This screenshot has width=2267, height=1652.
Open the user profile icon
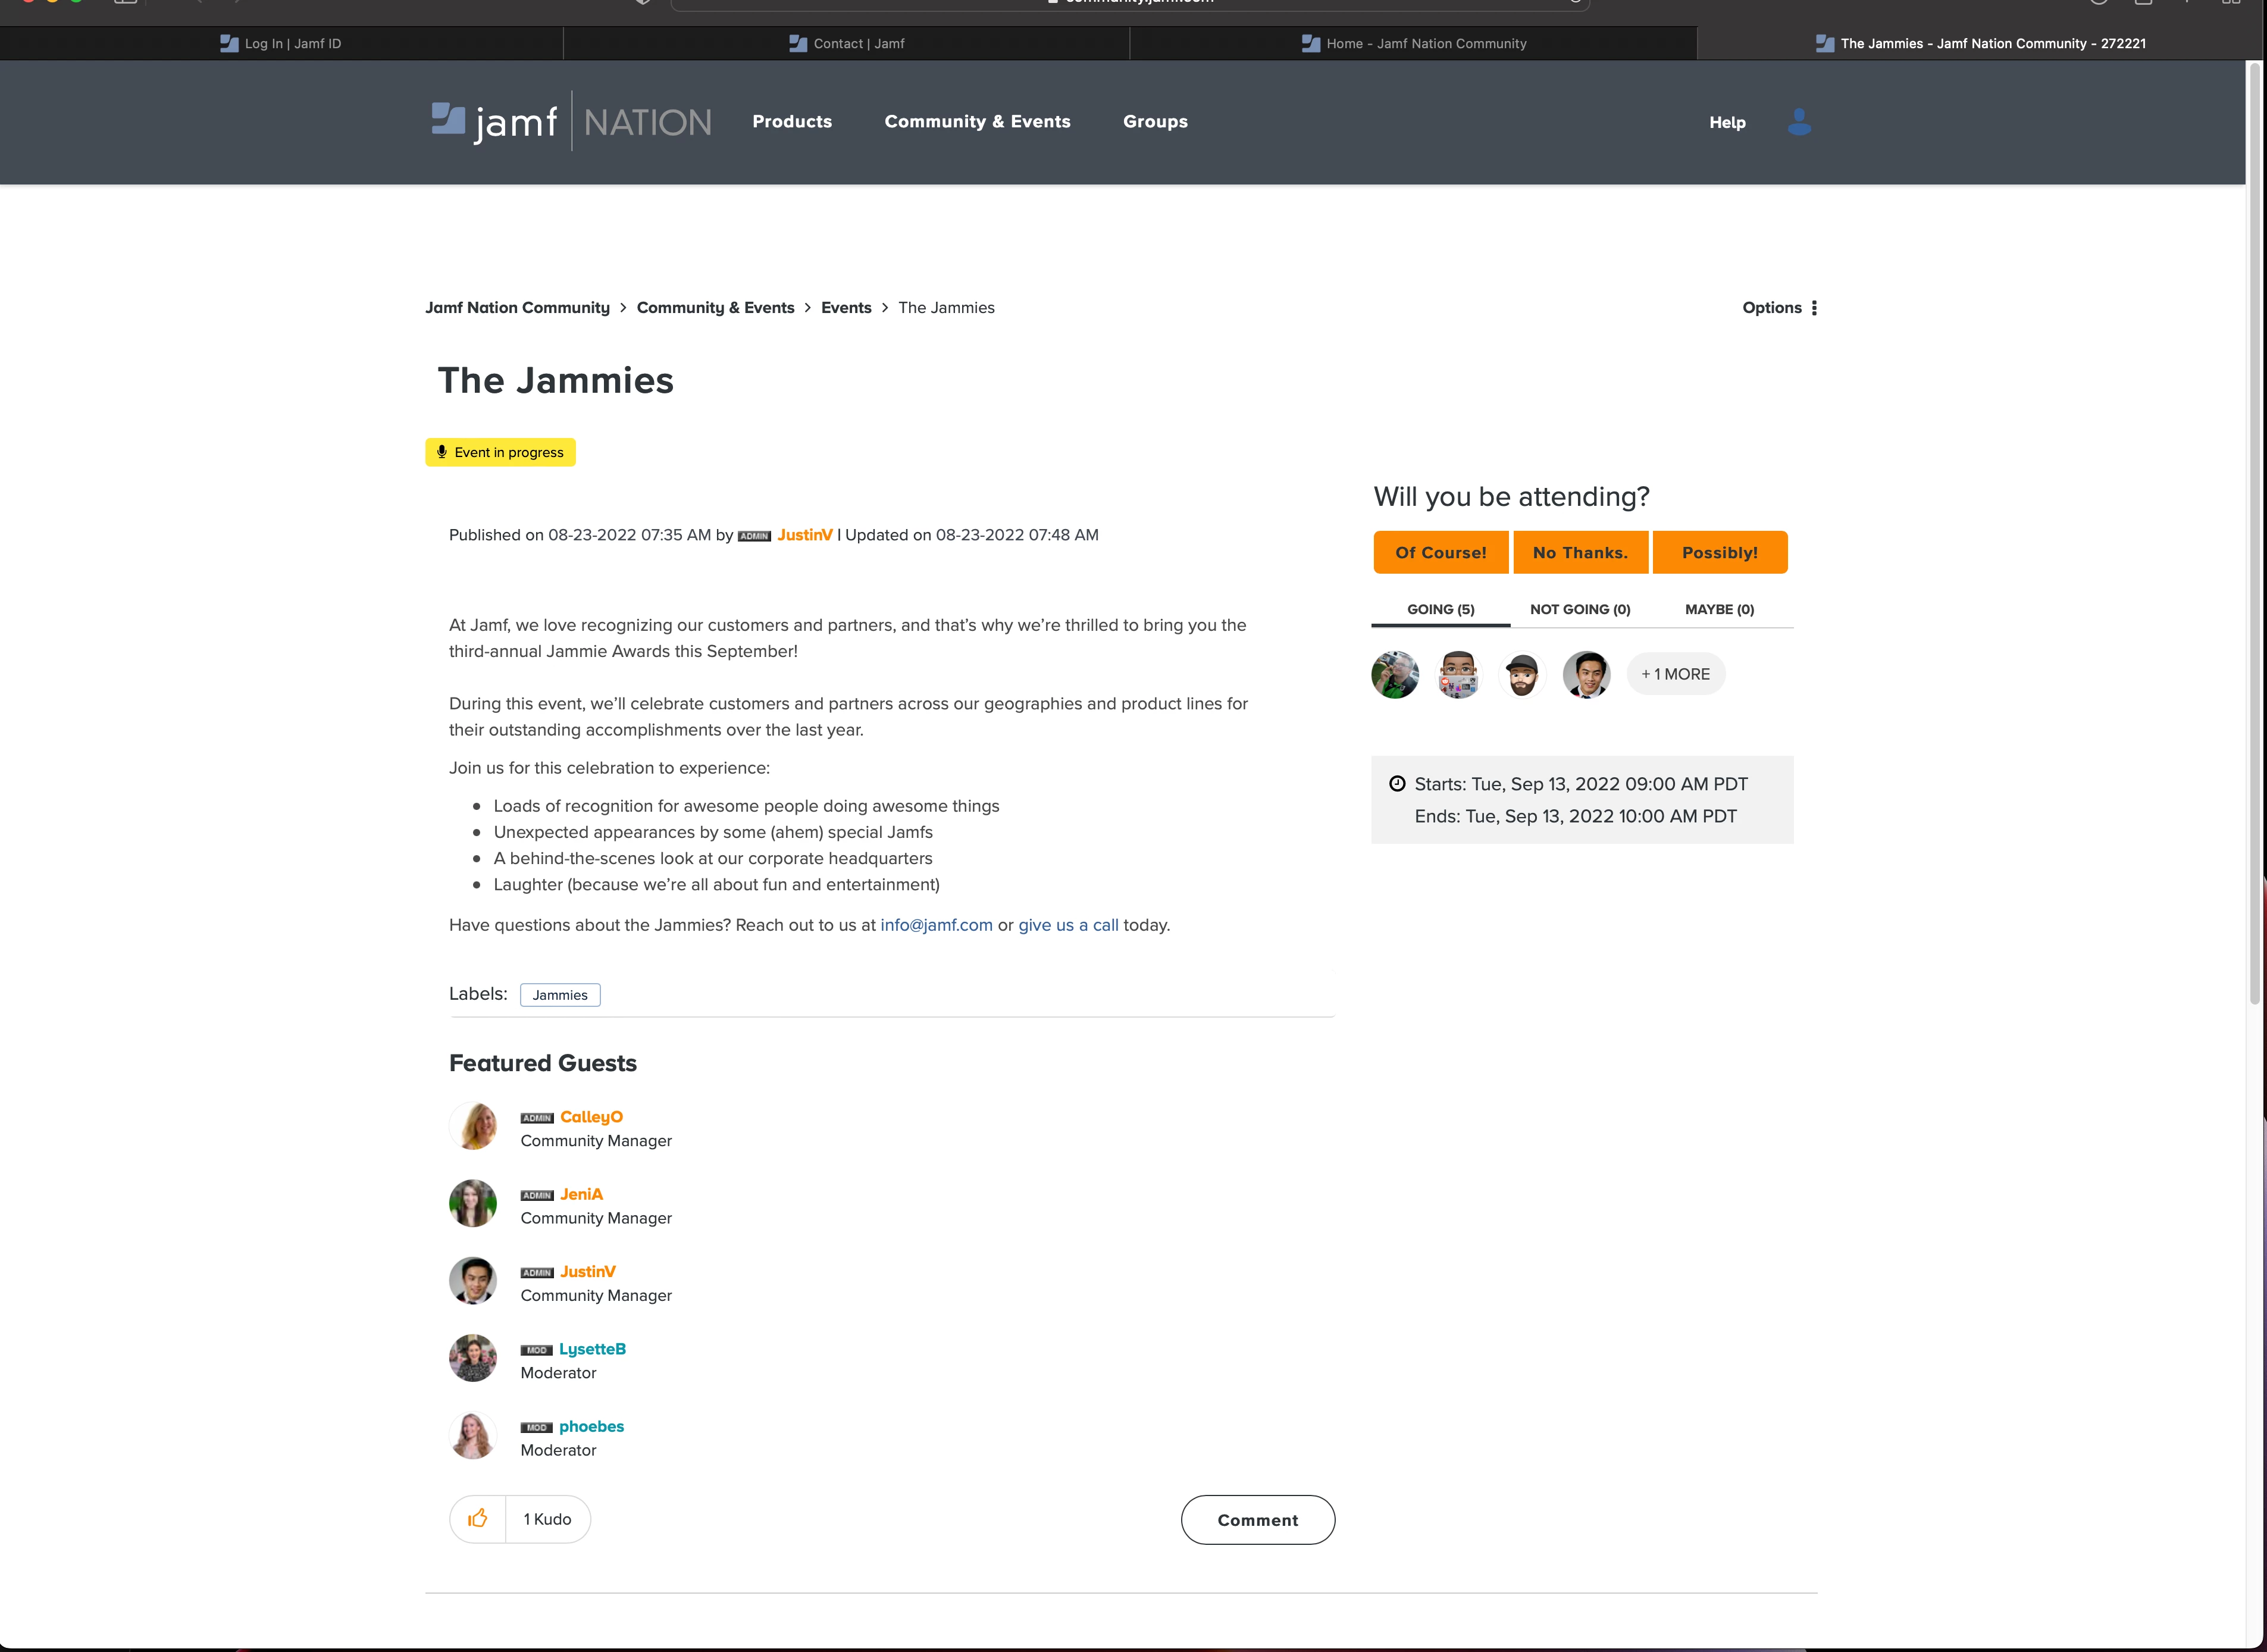pyautogui.click(x=1798, y=122)
